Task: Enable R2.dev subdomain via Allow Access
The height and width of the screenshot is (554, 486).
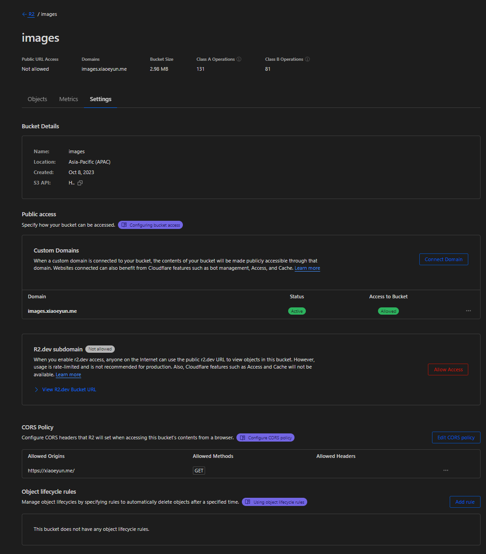Action: (448, 369)
